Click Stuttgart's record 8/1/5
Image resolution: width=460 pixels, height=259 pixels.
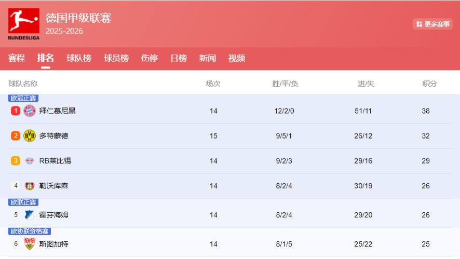(x=284, y=244)
